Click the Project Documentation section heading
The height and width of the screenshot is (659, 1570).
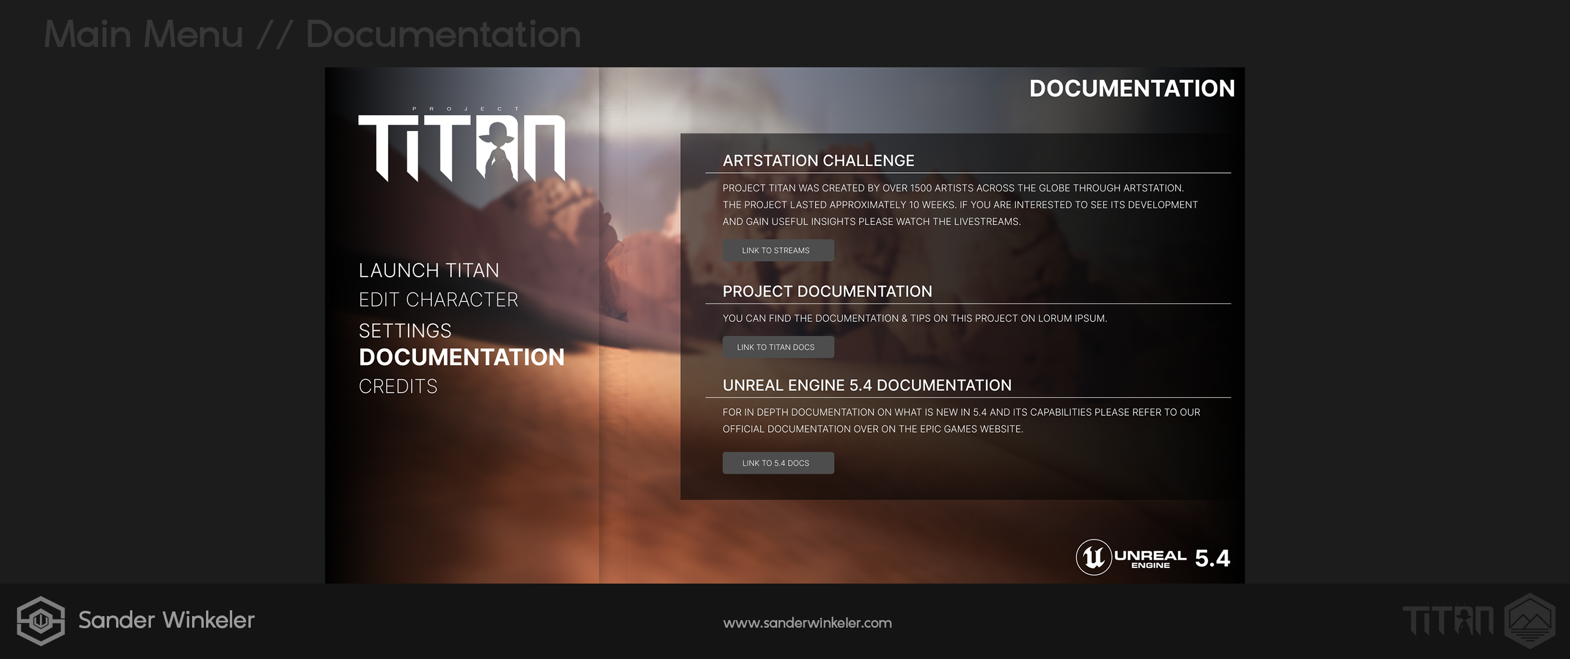coord(827,292)
